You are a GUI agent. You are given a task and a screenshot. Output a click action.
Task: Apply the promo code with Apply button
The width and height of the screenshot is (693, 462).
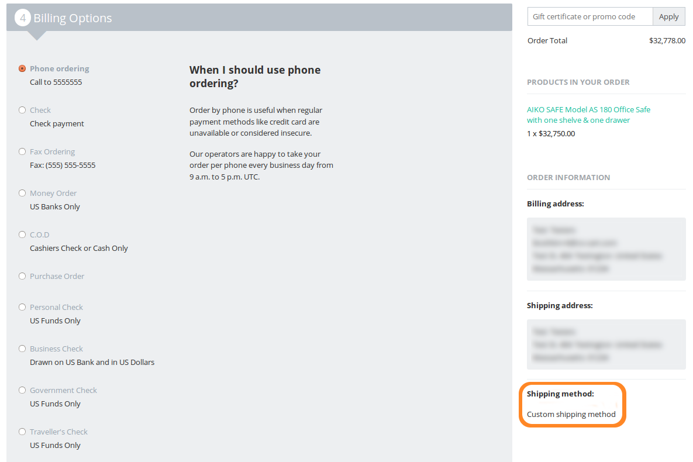coord(668,17)
